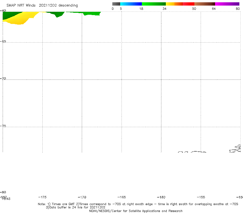Click the latitude label "-80"
The image size is (243, 213).
point(3,192)
